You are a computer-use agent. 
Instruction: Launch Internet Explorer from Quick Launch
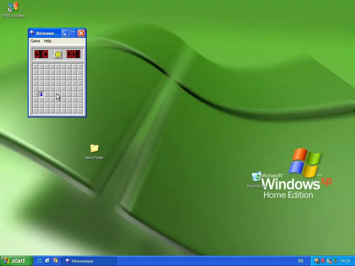pos(40,261)
